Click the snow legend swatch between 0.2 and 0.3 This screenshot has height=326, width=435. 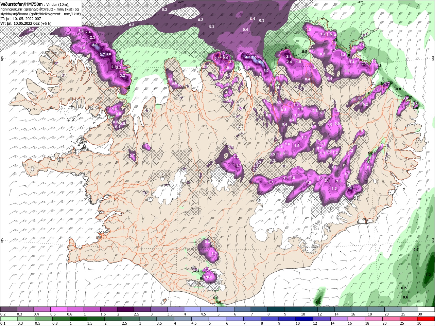point(8,309)
